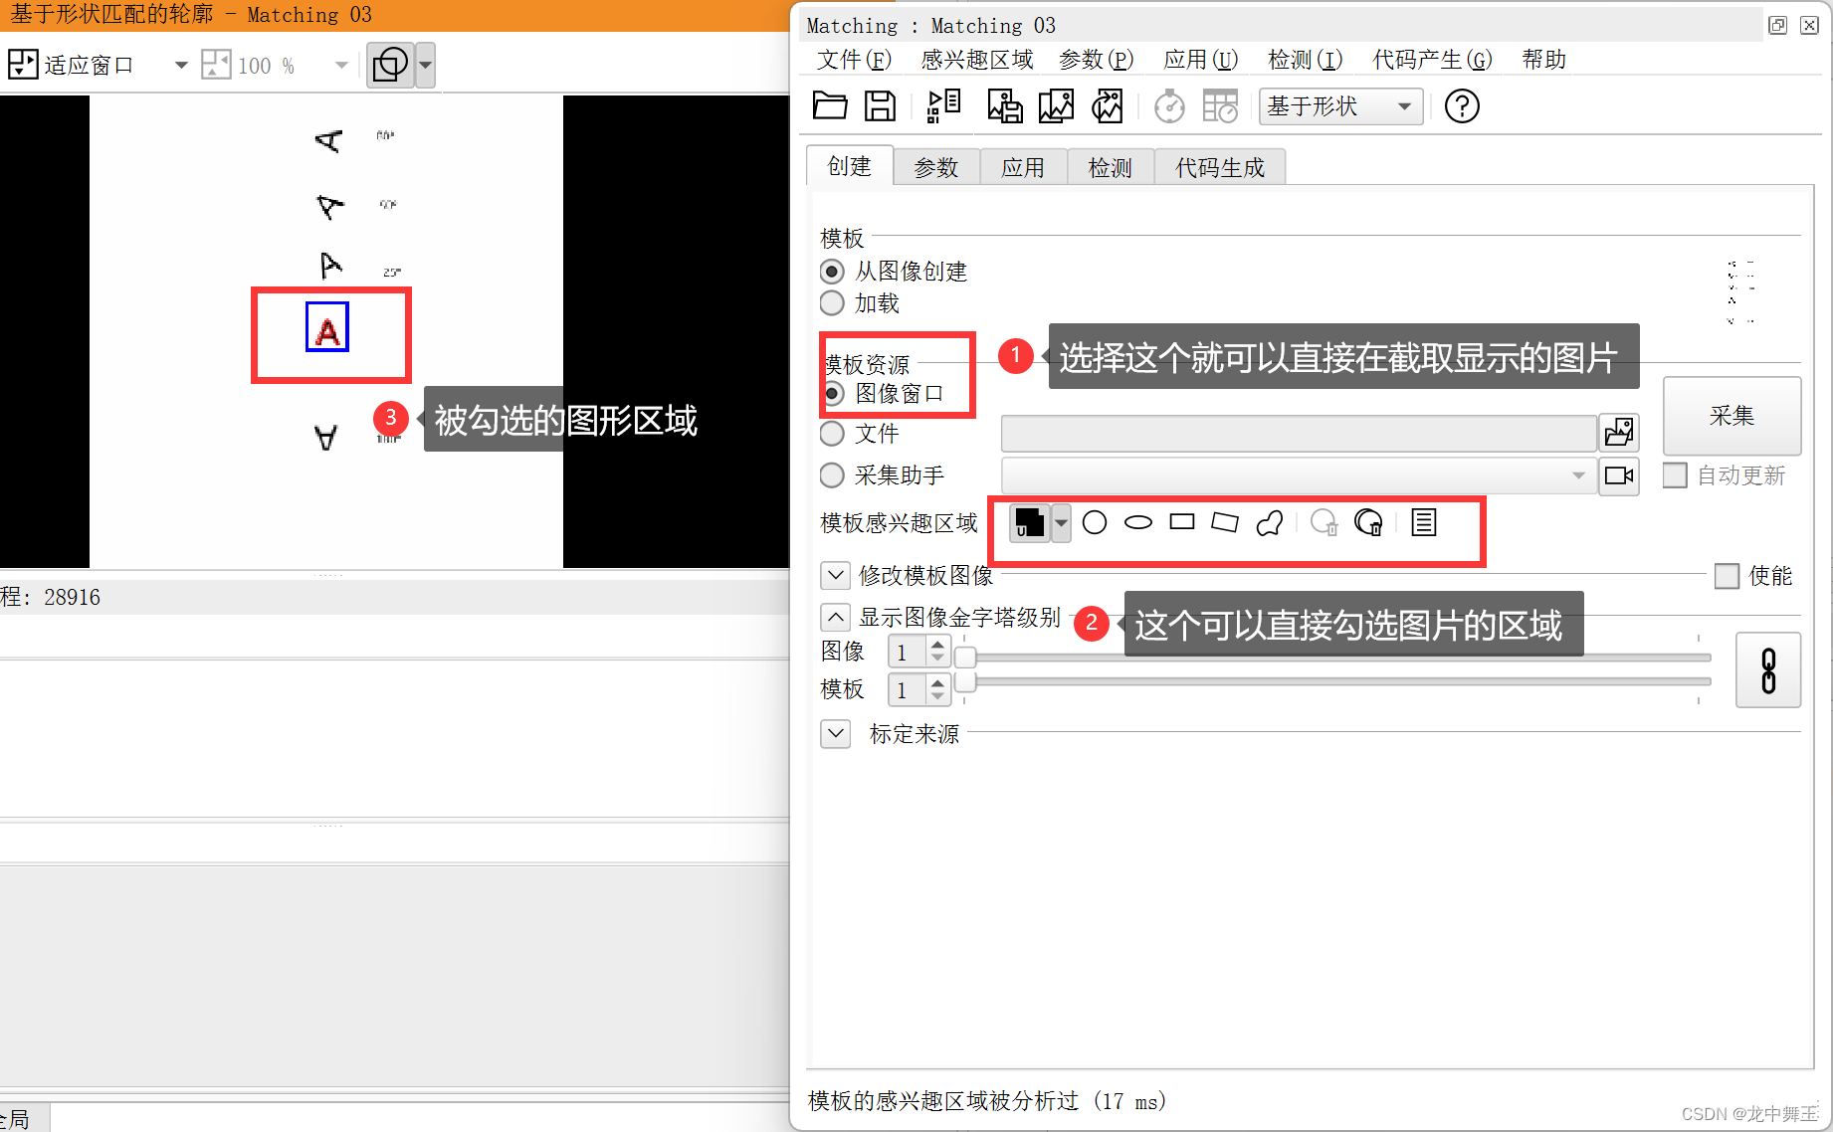The height and width of the screenshot is (1132, 1833).
Task: Open the 100 % zoom dropdown arrow
Action: [x=341, y=66]
